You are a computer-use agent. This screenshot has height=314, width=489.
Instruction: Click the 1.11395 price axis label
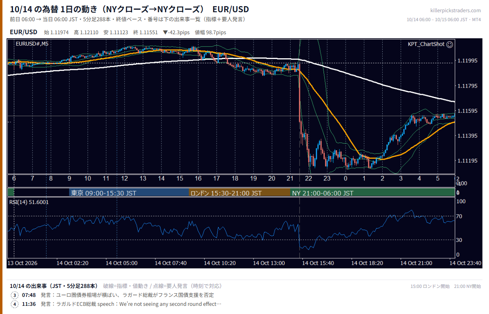468,136
